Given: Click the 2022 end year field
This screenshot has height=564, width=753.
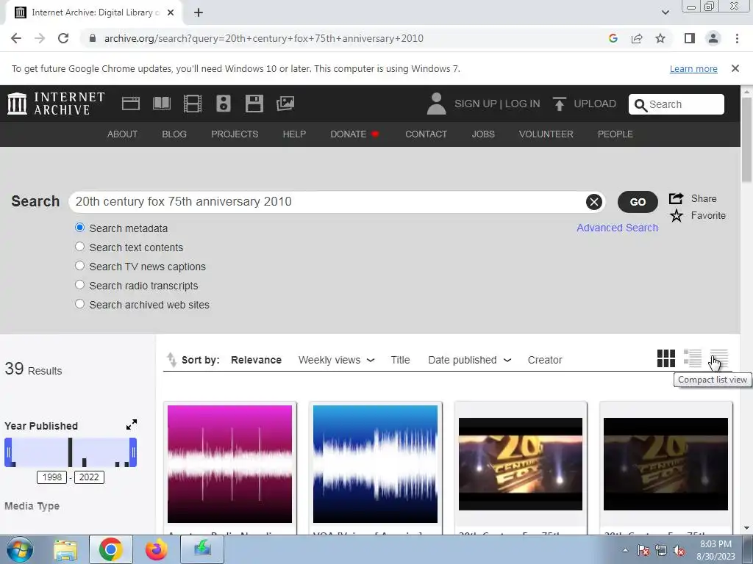Looking at the screenshot, I should click(89, 477).
